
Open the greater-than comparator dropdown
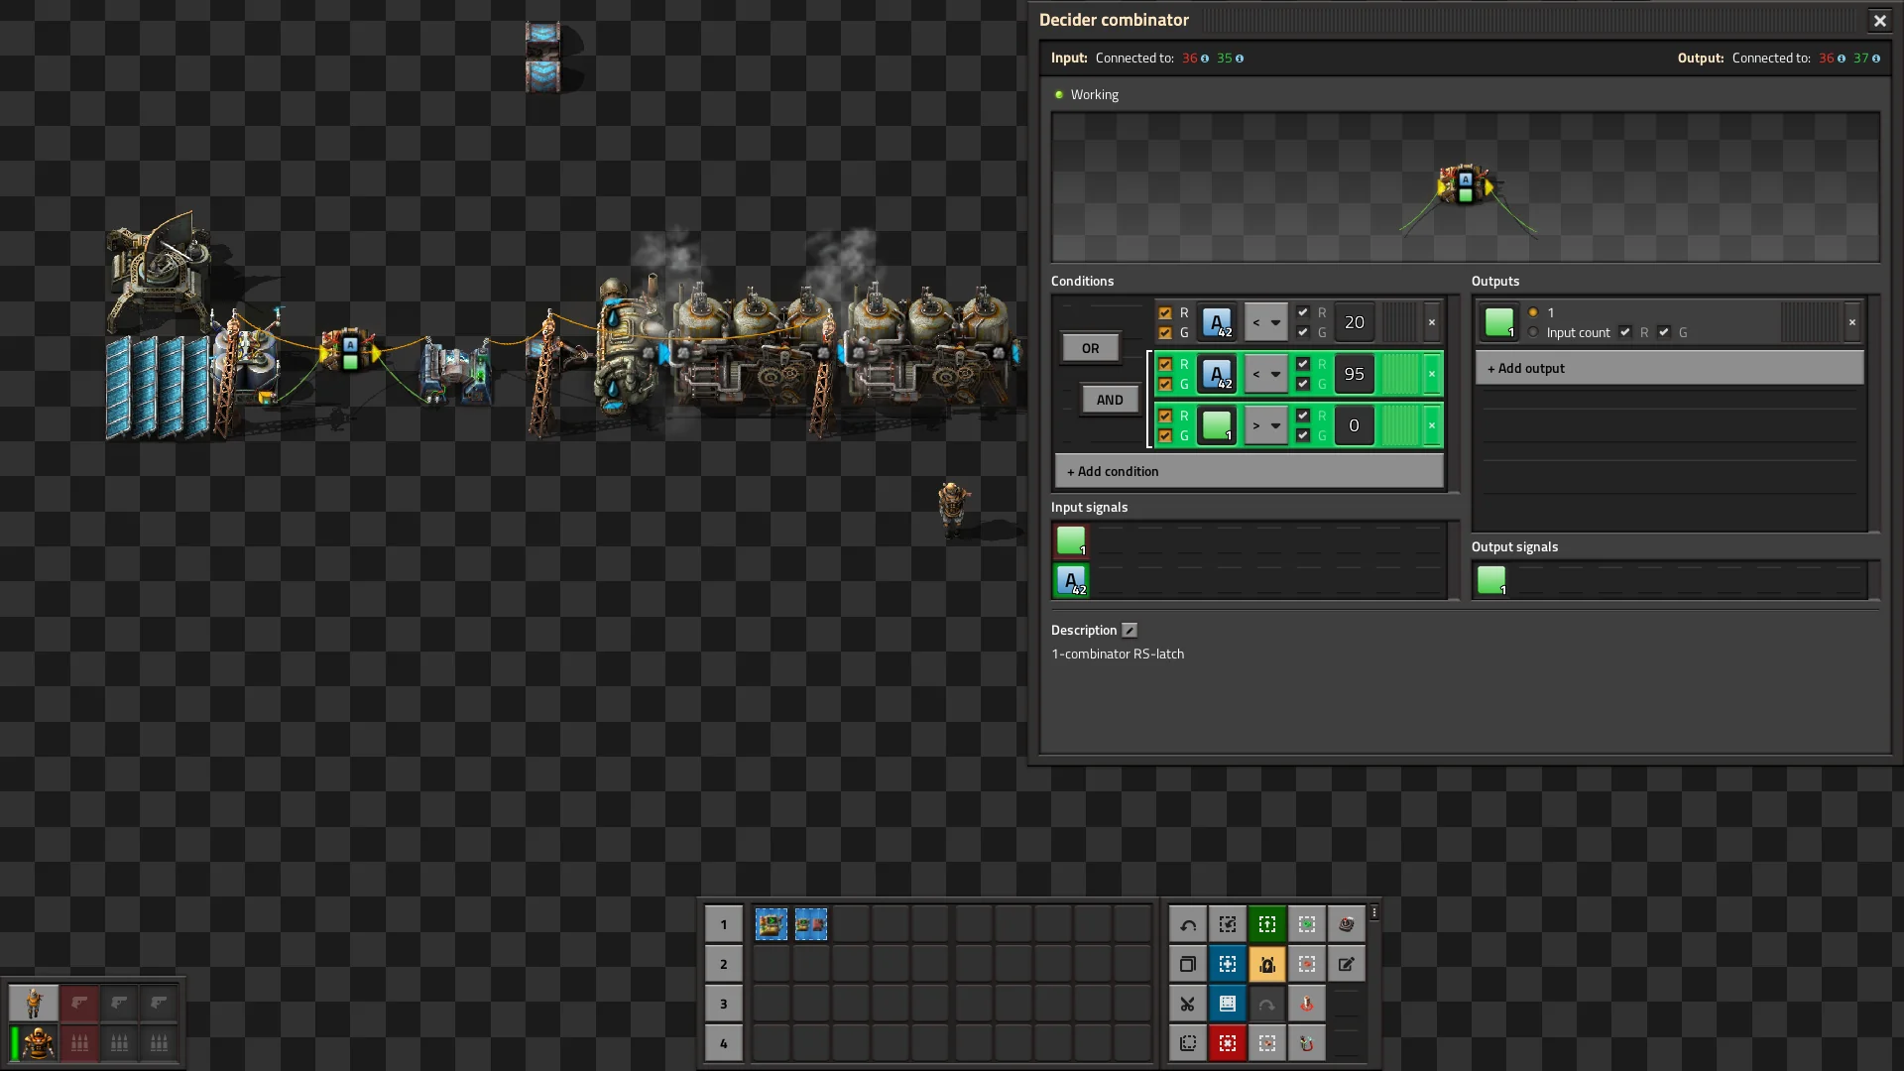[1265, 425]
